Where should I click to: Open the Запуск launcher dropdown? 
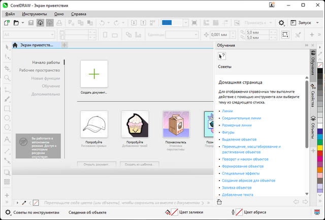[x=317, y=23]
